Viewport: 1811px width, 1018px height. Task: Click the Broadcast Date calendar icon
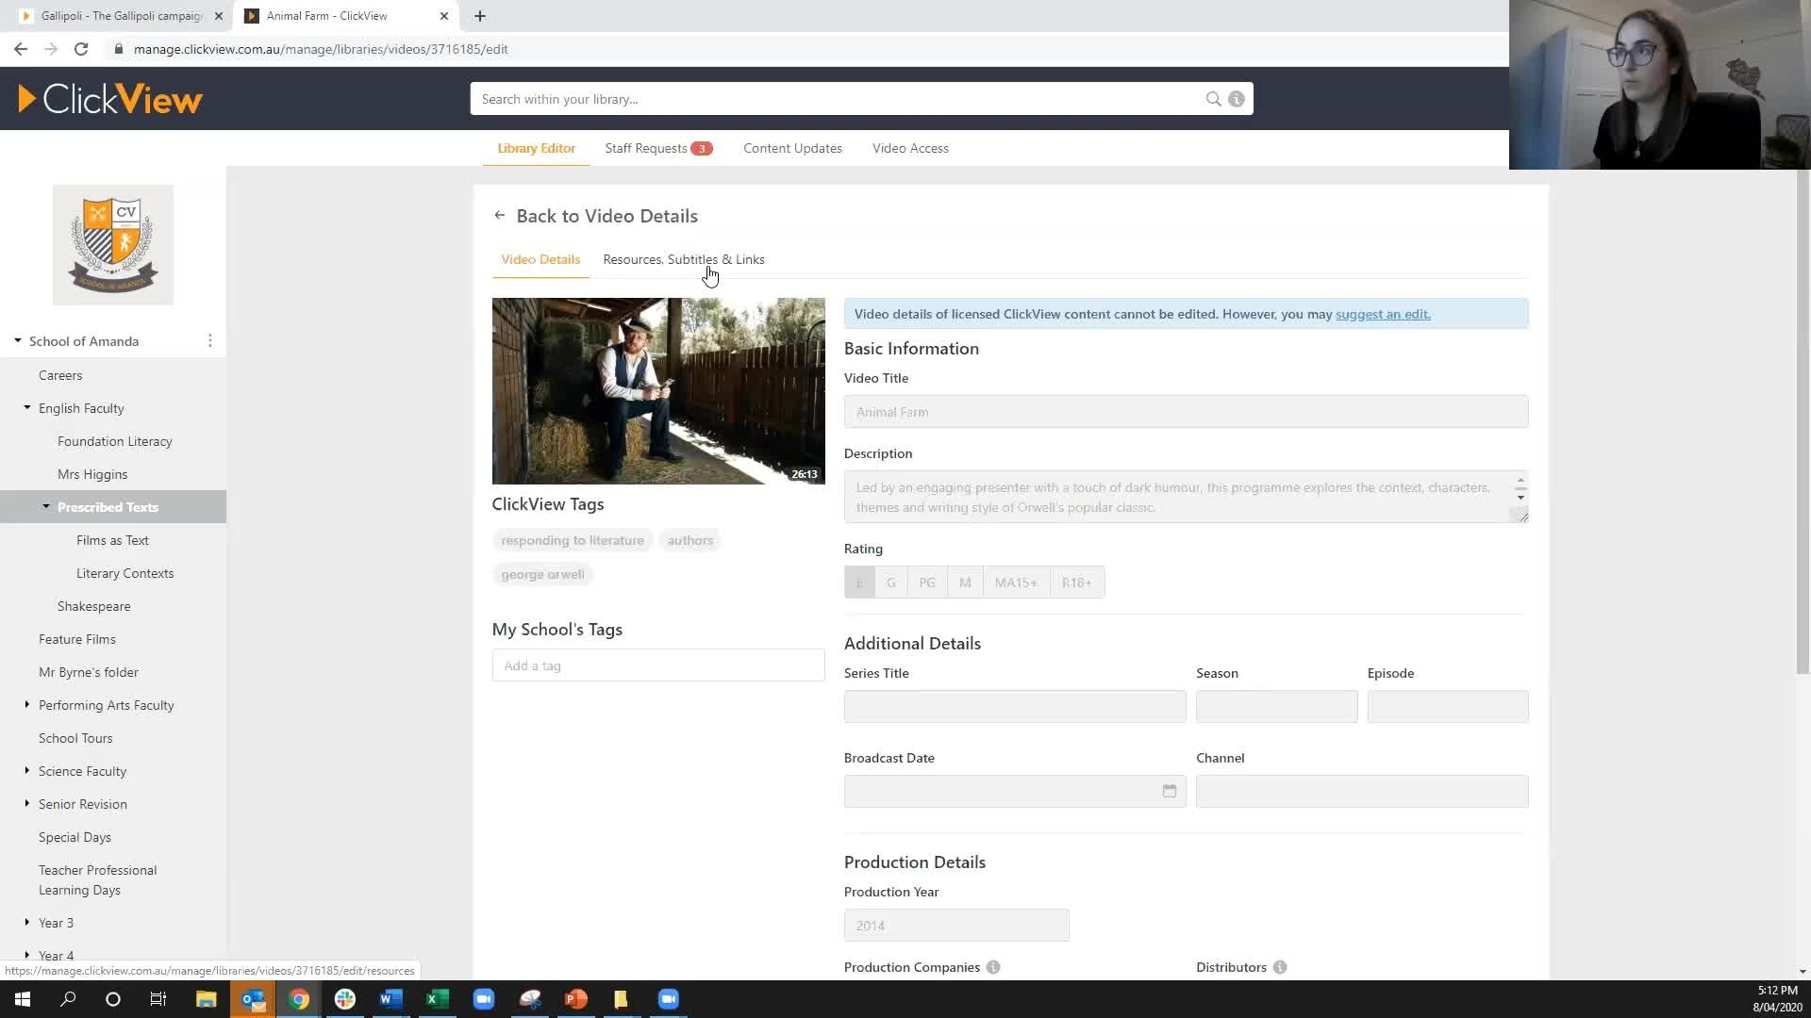pyautogui.click(x=1169, y=791)
